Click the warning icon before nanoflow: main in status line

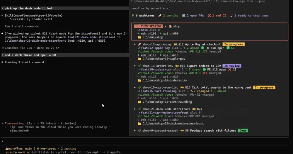coord(7,149)
